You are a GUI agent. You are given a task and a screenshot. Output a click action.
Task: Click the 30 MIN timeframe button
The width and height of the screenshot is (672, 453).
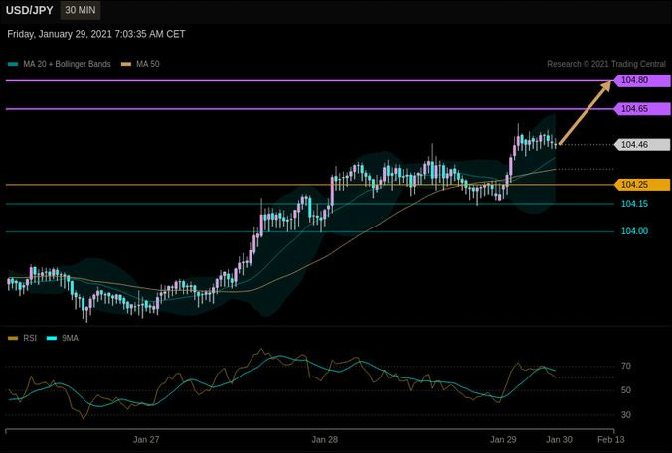click(81, 10)
